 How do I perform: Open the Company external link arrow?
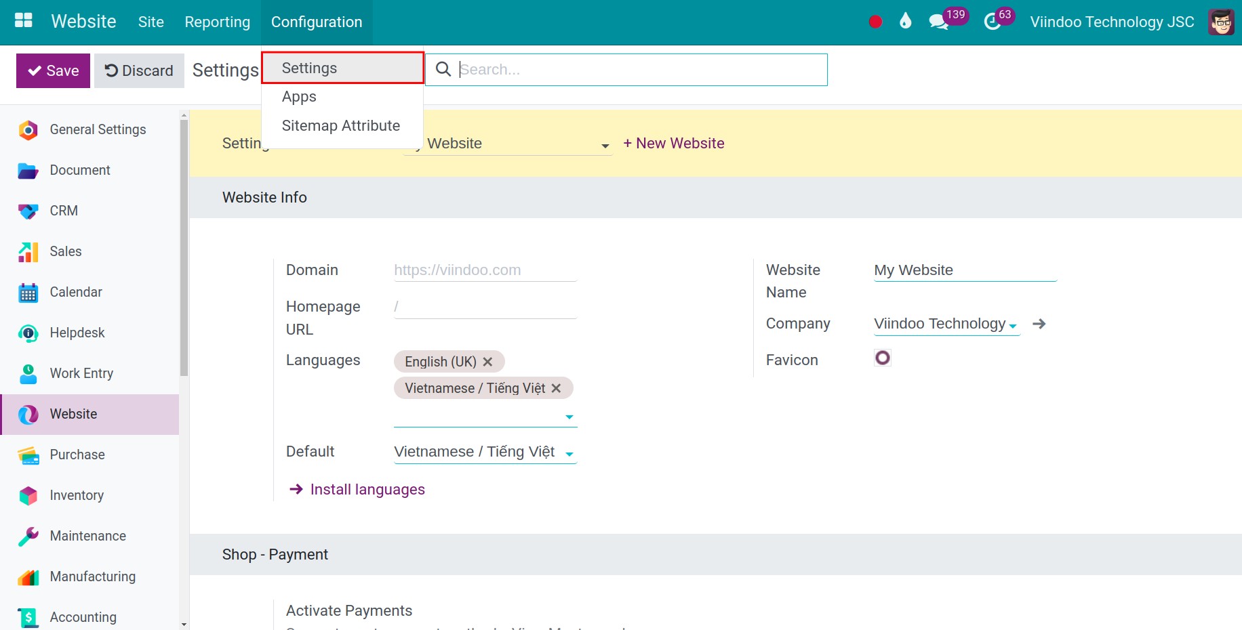(1039, 324)
